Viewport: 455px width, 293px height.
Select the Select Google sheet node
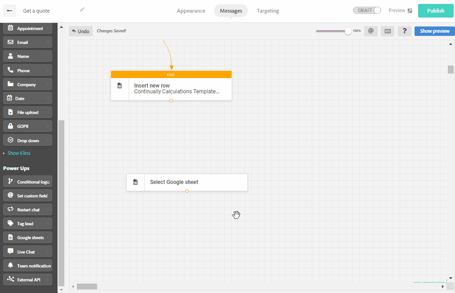coord(187,182)
